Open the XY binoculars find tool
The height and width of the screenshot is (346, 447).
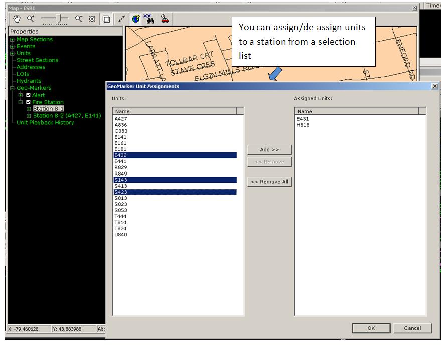pos(148,19)
